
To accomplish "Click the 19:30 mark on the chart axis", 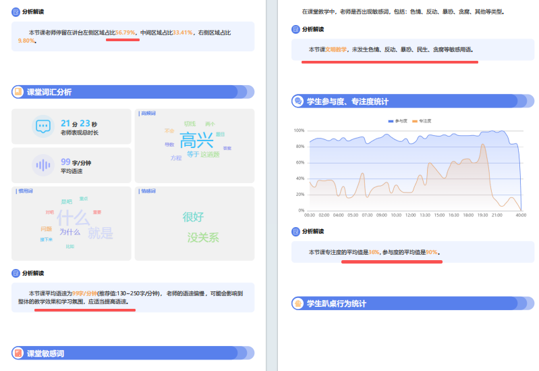I will click(x=482, y=215).
